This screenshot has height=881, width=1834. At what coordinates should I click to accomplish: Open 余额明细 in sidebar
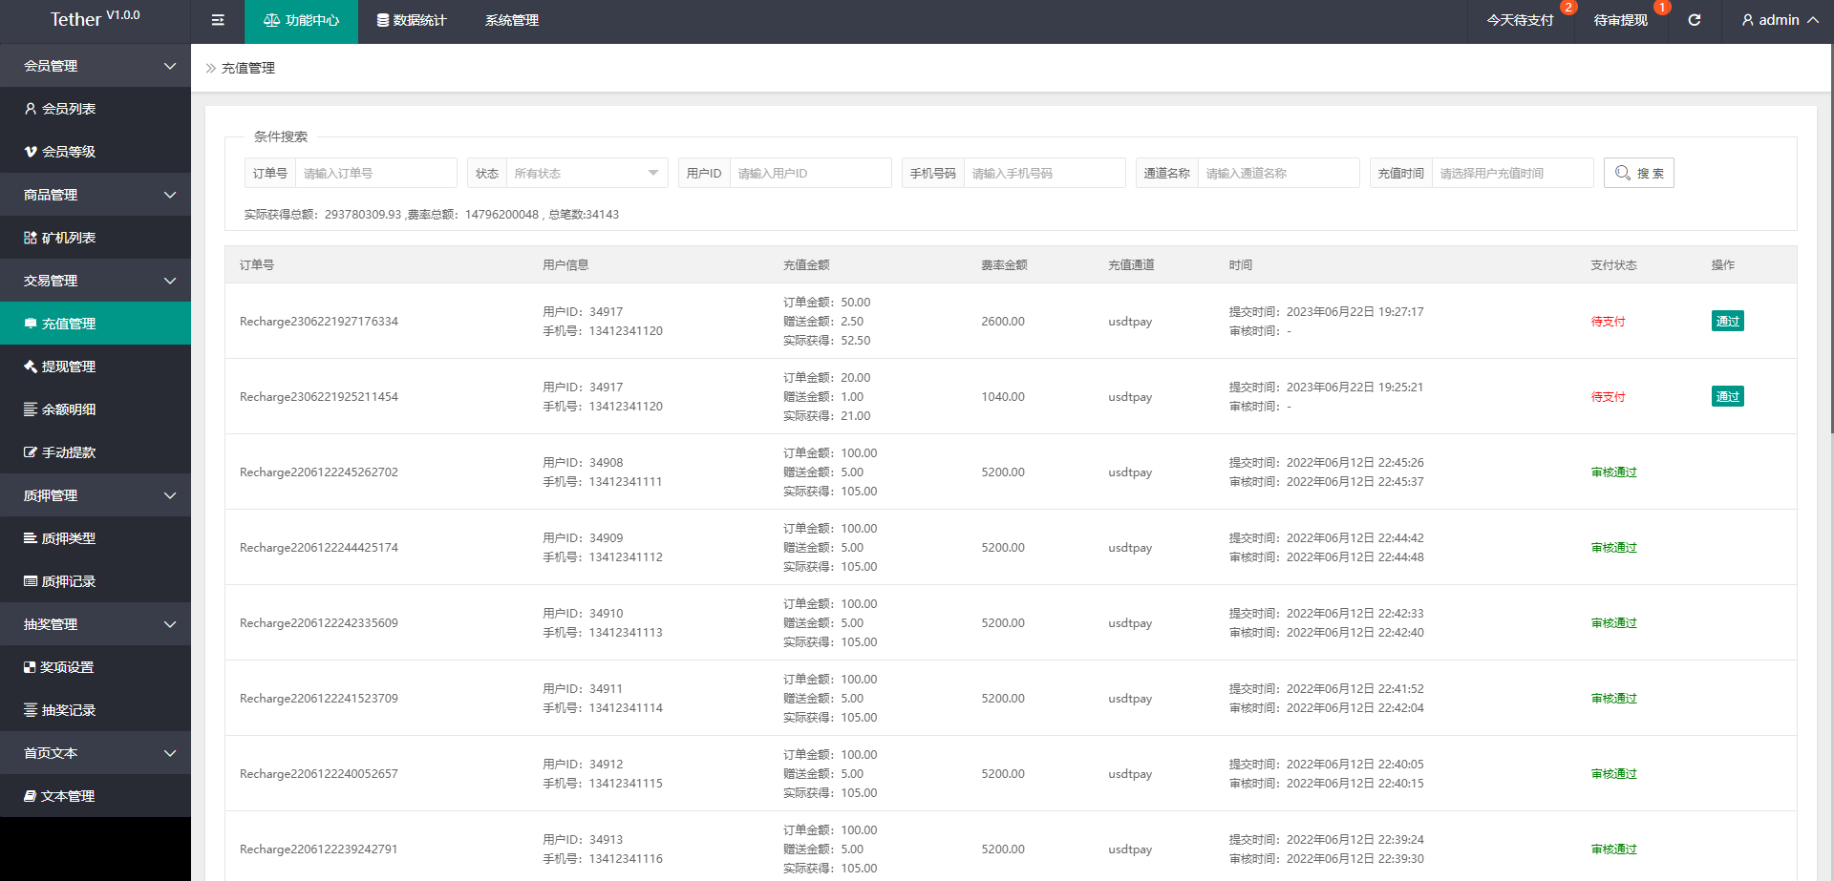(96, 409)
